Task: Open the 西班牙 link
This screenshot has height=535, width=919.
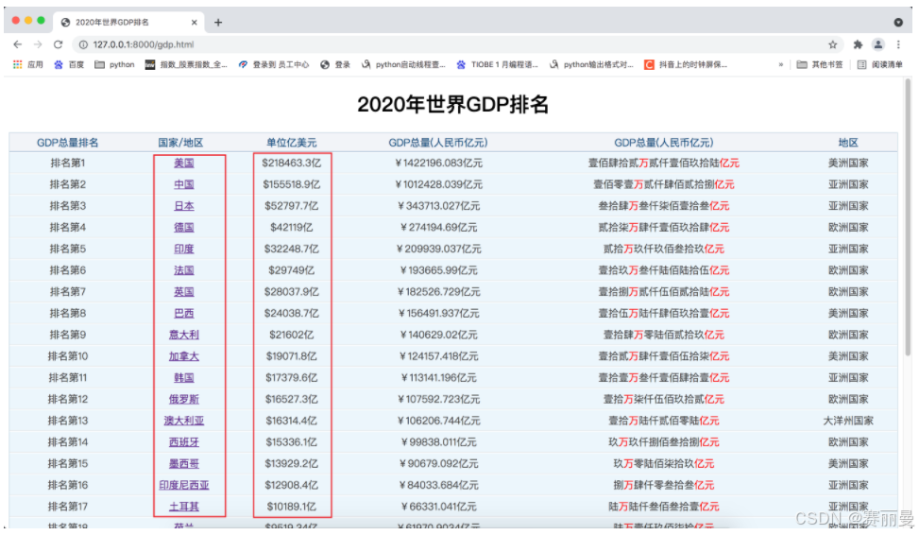Action: coord(184,442)
